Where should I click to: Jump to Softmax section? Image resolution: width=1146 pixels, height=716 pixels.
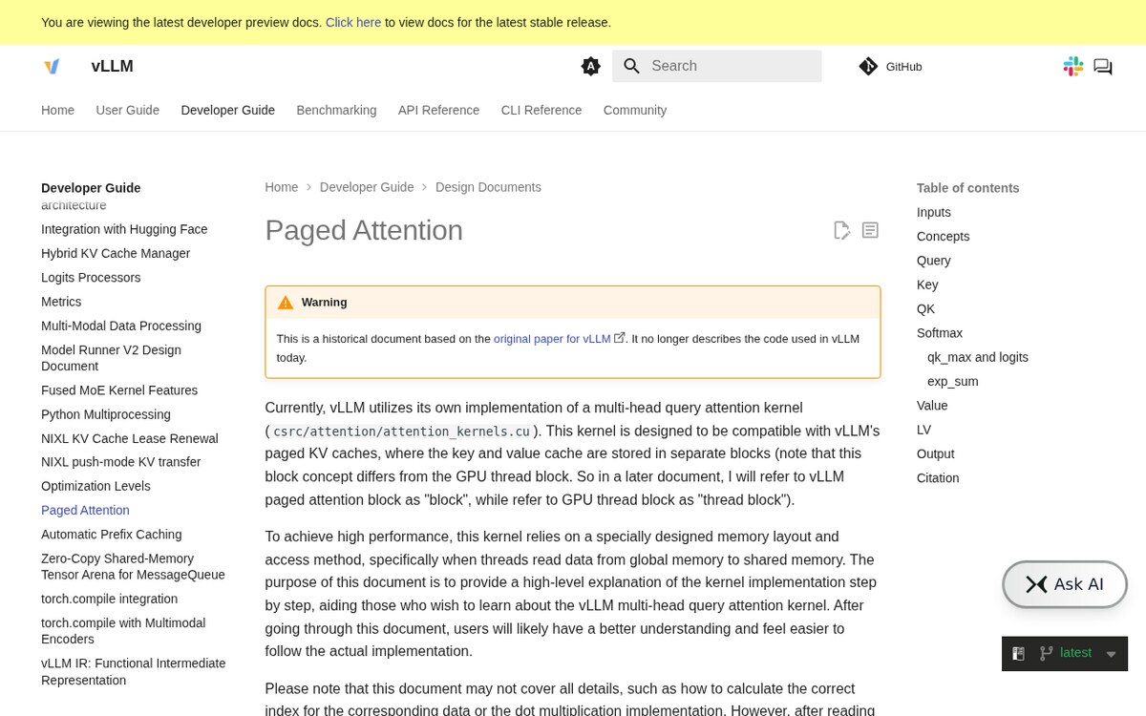[940, 333]
